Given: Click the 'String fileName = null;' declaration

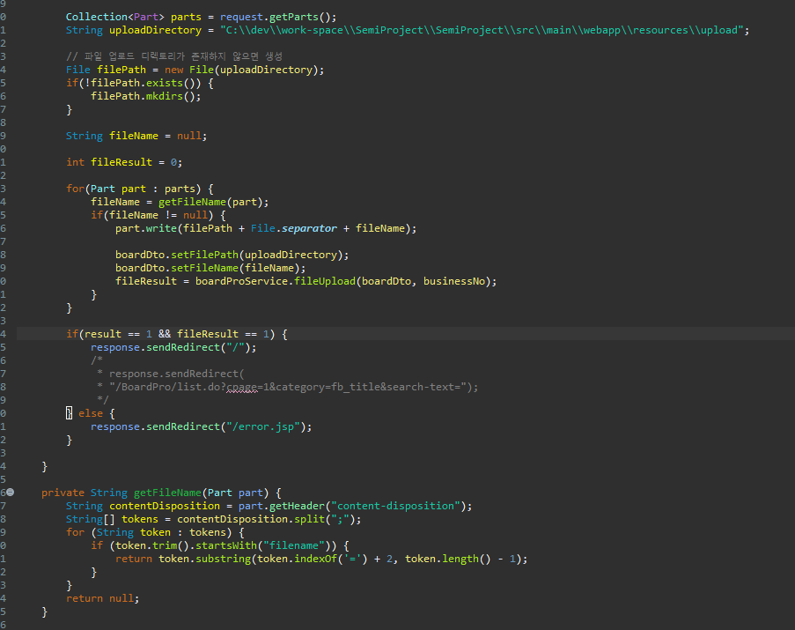Looking at the screenshot, I should pyautogui.click(x=136, y=136).
